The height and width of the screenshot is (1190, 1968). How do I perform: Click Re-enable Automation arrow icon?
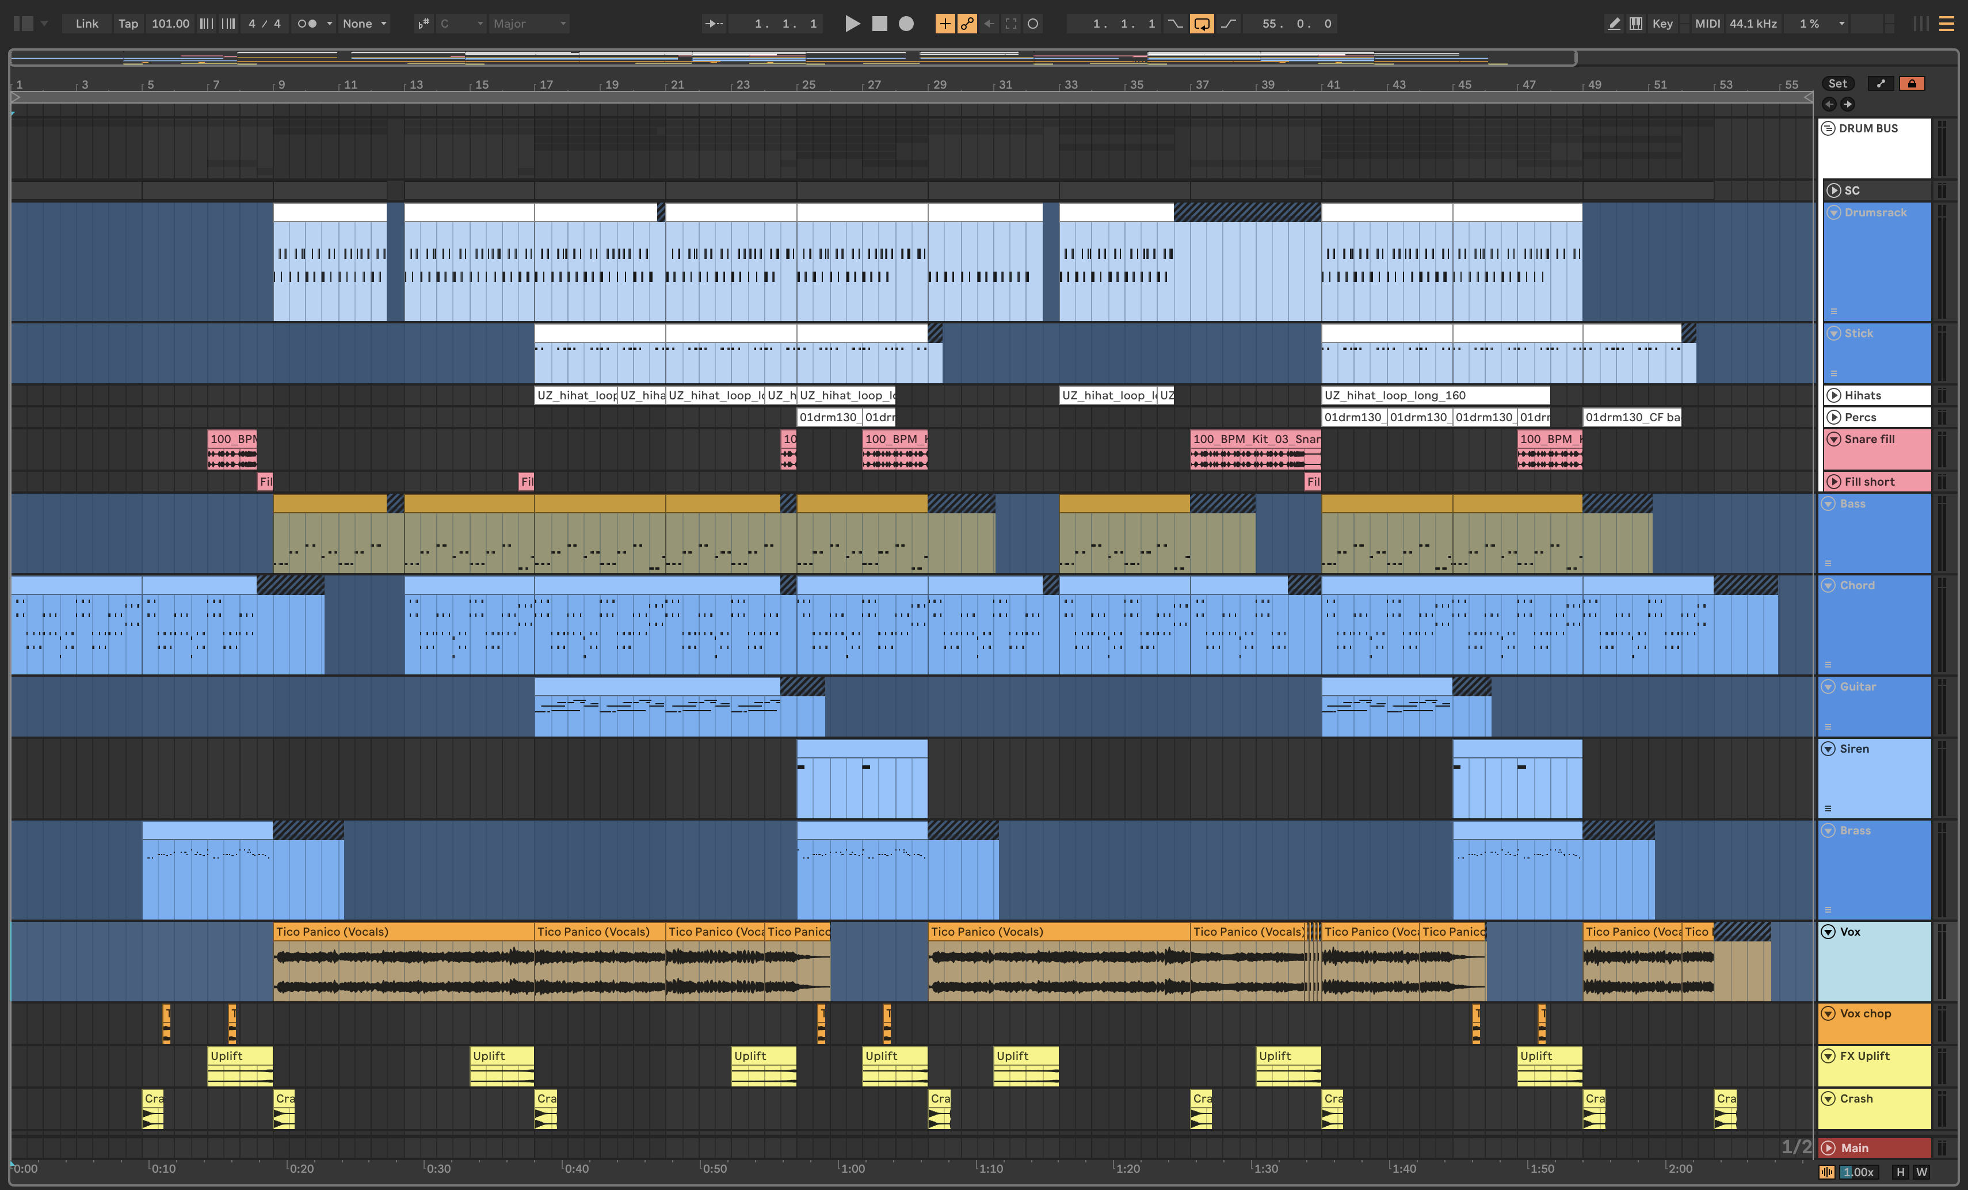[989, 24]
